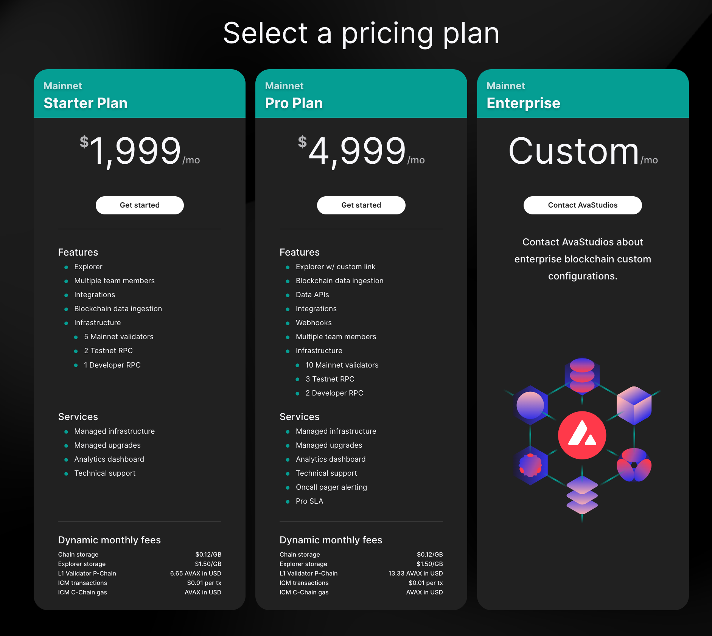Click the Pro SLA service item
Viewport: 712px width, 636px height.
tap(309, 501)
